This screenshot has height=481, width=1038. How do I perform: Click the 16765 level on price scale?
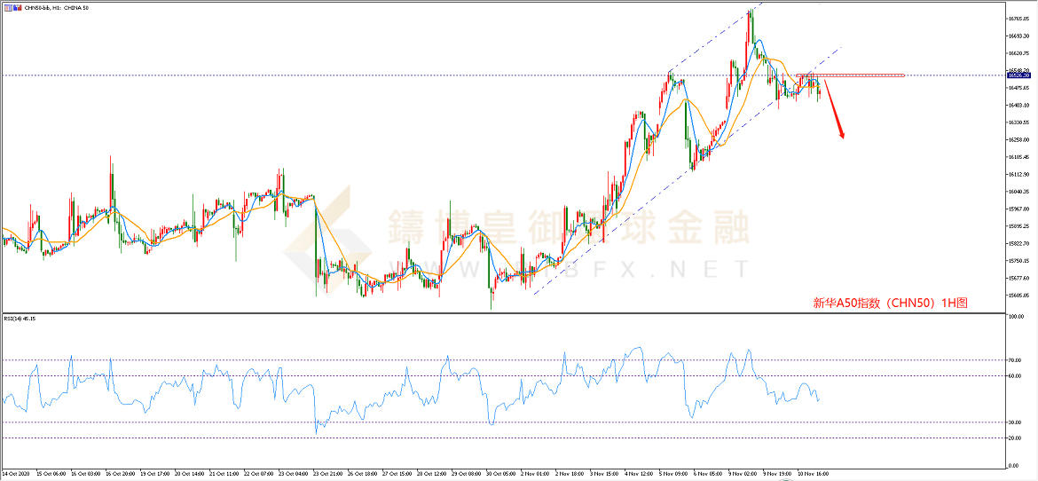point(1017,18)
